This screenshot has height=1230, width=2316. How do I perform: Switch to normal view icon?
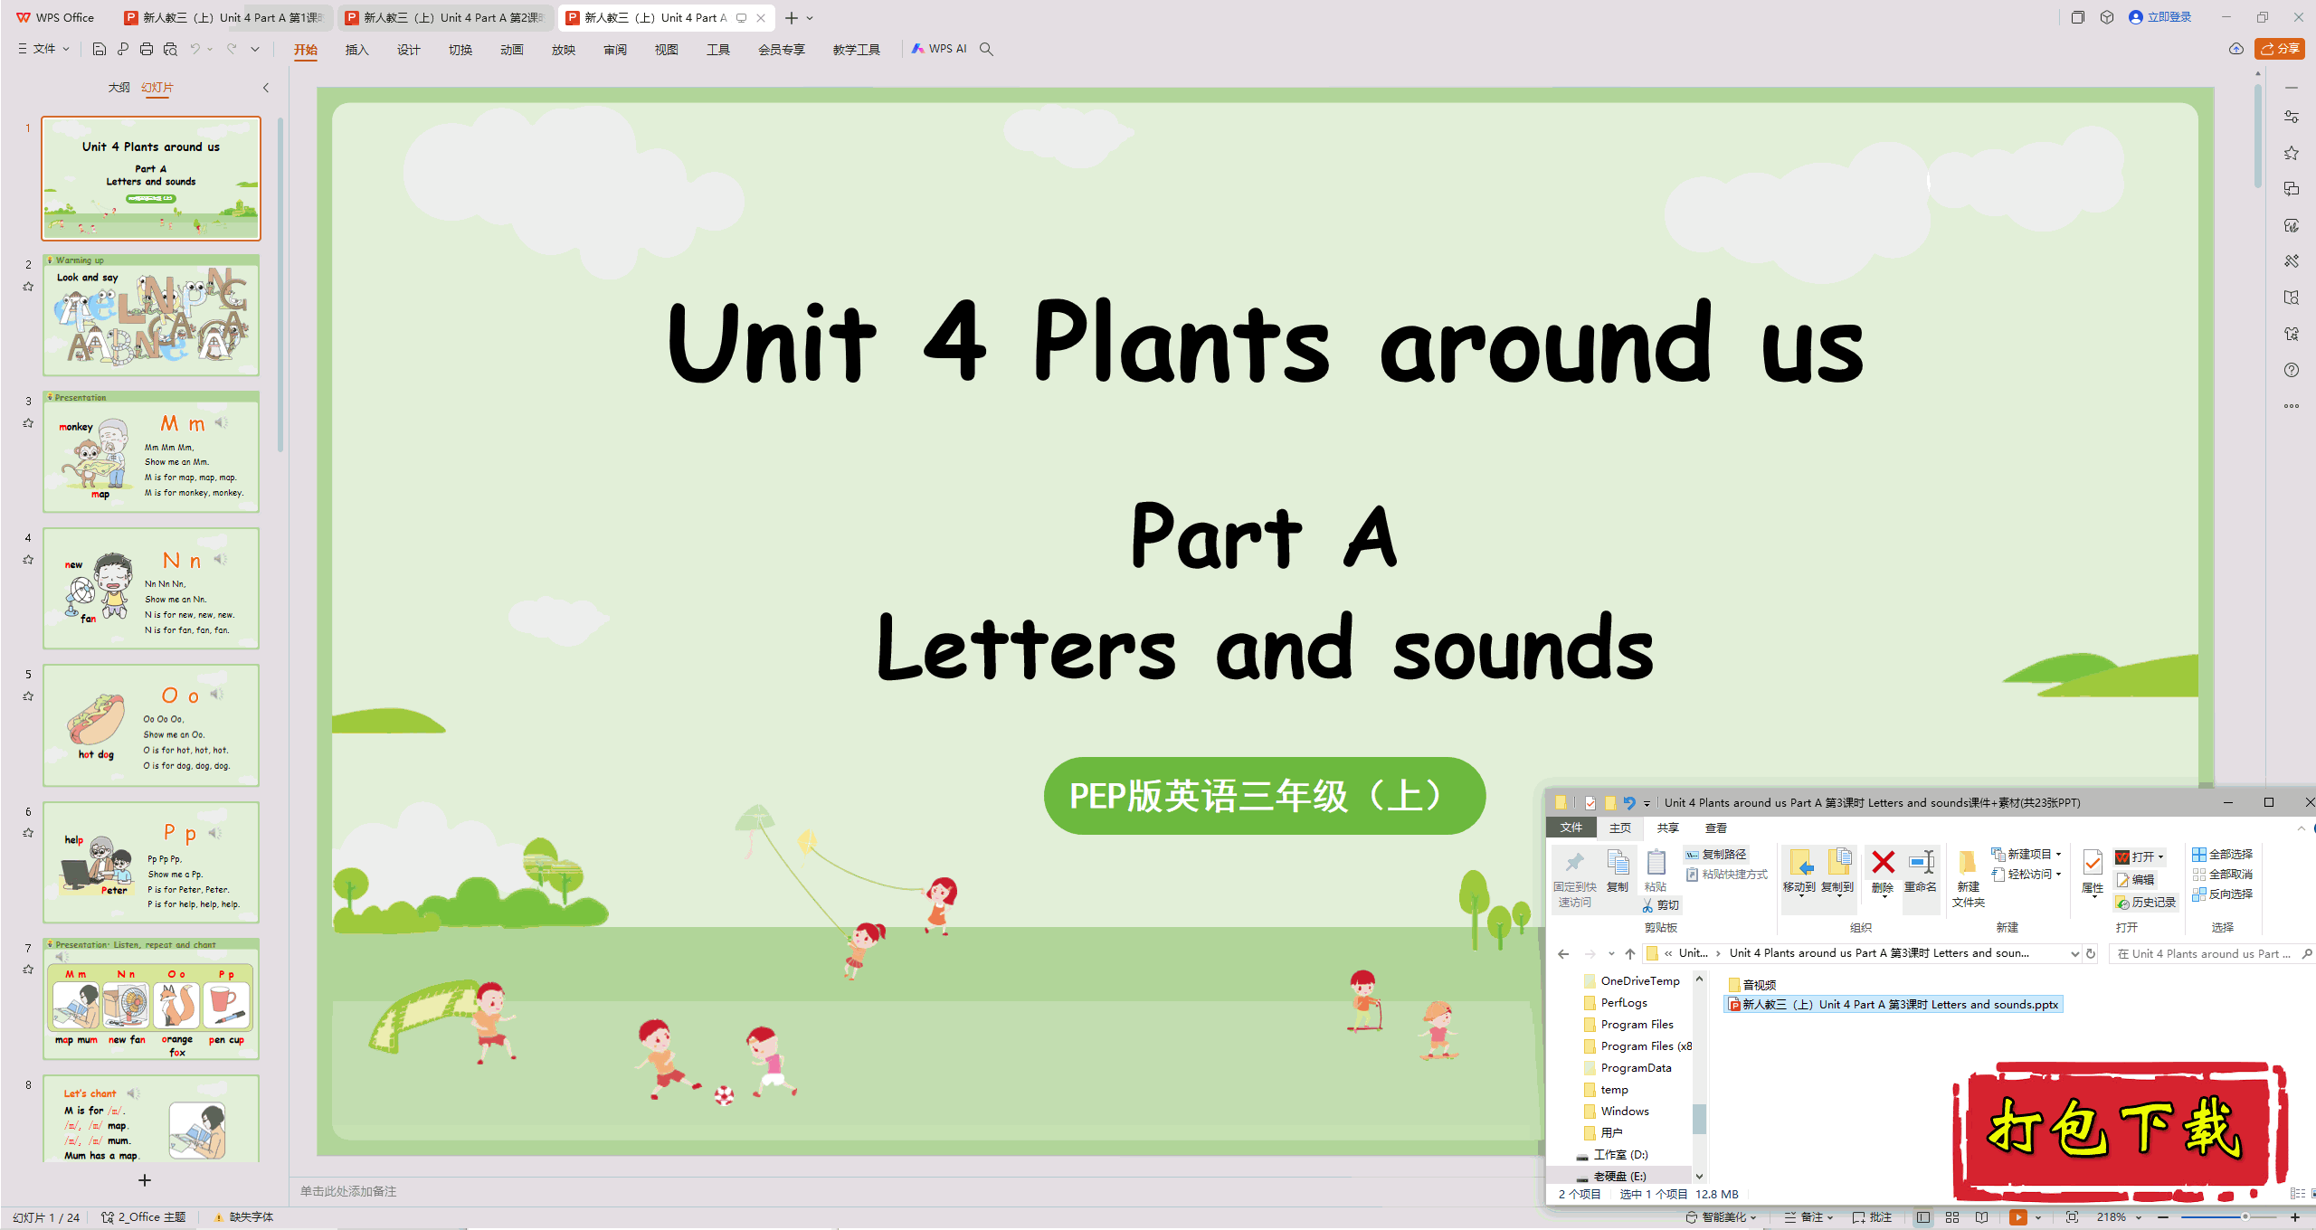click(x=1923, y=1217)
